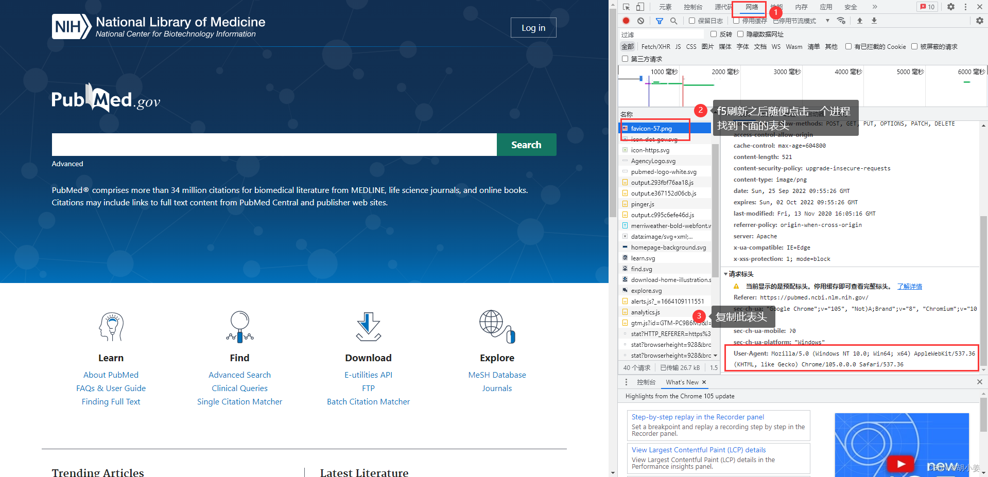The height and width of the screenshot is (477, 988).
Task: Stop recording network log (red record icon)
Action: point(625,21)
